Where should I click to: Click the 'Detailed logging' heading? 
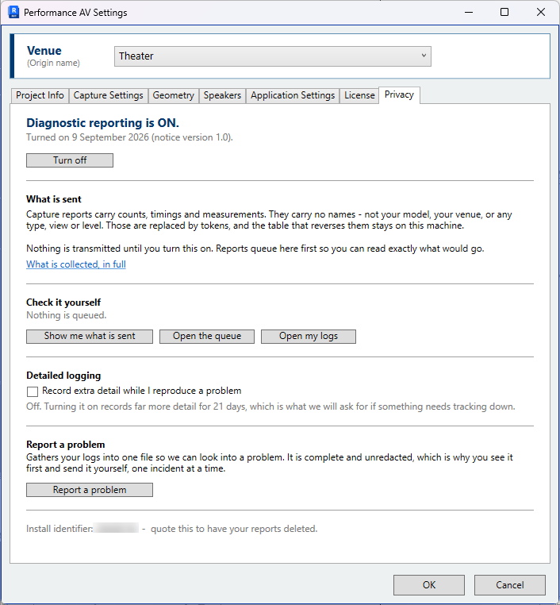coord(63,376)
